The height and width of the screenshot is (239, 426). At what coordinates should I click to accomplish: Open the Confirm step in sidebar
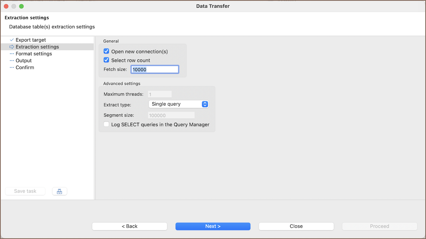(x=25, y=67)
